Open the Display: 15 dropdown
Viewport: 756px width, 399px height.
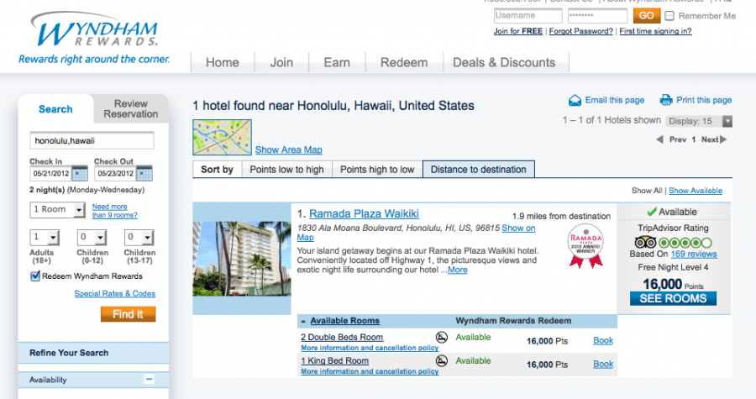tap(699, 121)
